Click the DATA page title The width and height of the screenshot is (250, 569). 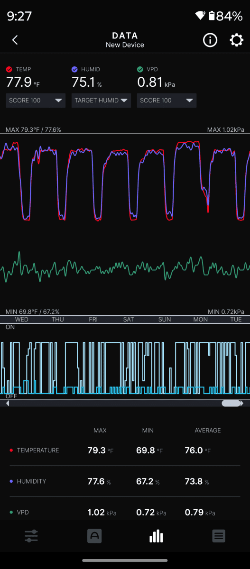point(125,36)
